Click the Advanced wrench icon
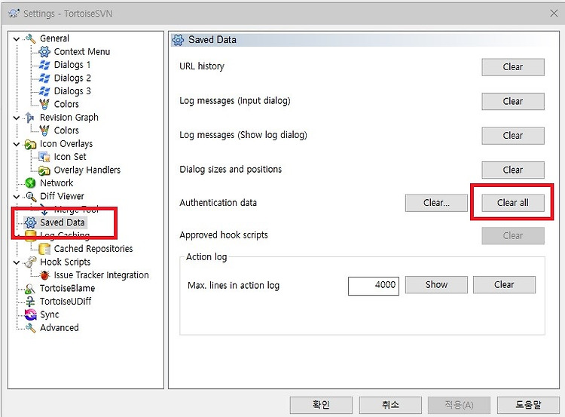Image resolution: width=565 pixels, height=417 pixels. pos(31,327)
